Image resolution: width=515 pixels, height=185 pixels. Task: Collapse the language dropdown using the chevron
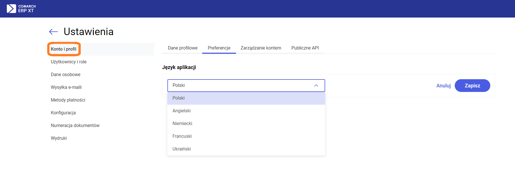click(x=316, y=85)
